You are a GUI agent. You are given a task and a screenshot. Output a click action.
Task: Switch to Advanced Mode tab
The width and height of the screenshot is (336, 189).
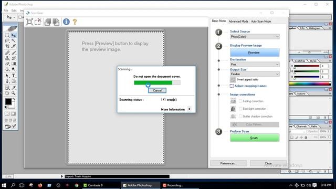238,22
